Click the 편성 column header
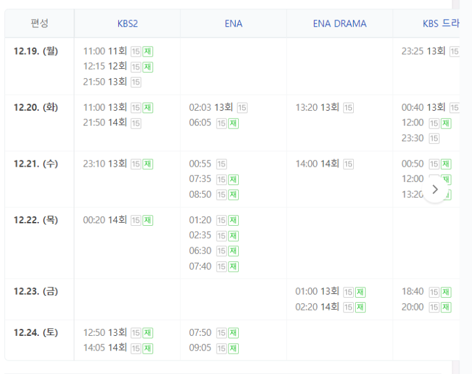 coord(39,23)
